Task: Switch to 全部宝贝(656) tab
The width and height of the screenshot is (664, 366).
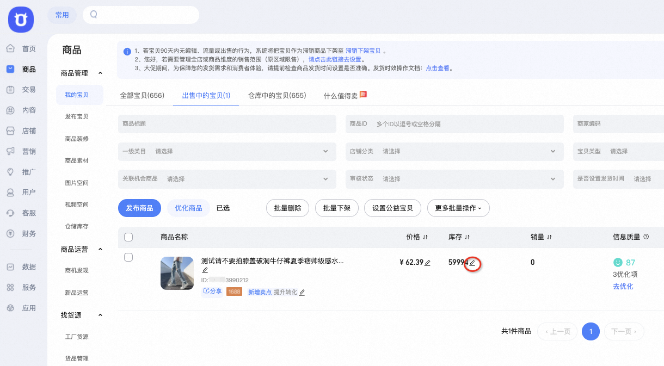Action: coord(142,95)
